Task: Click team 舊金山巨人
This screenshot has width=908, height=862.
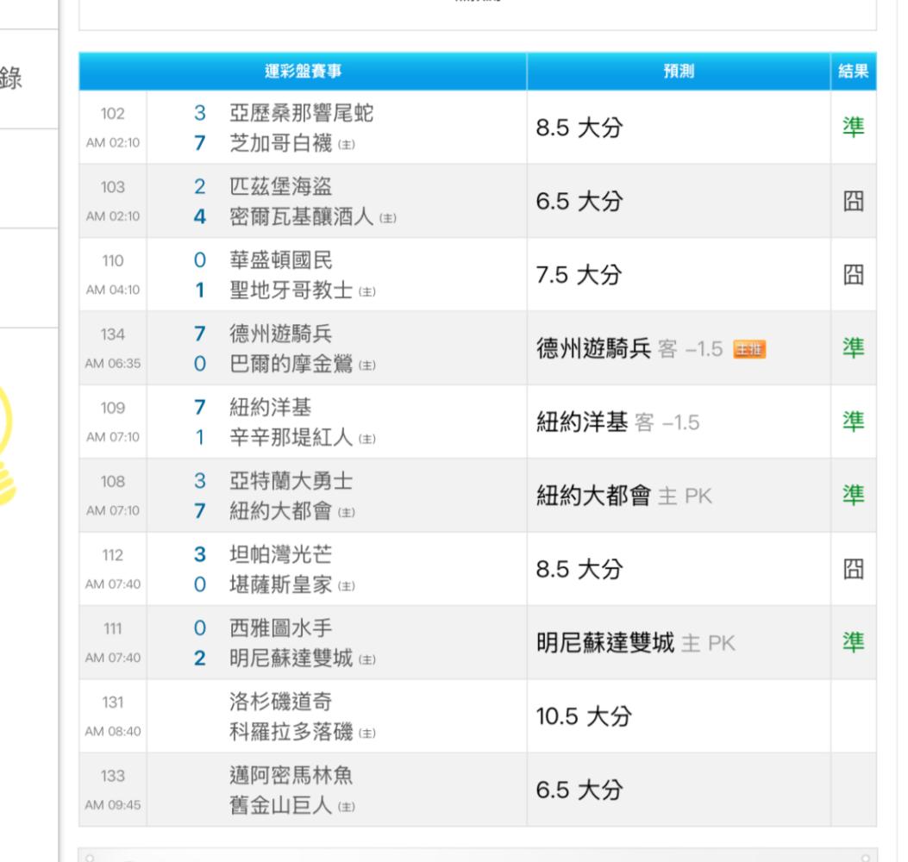Action: pos(281,805)
